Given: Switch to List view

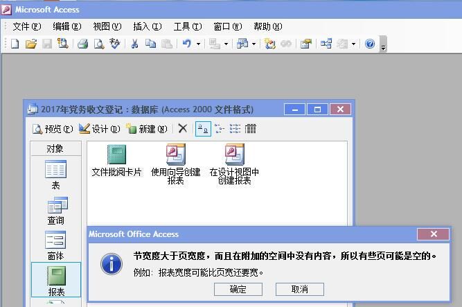Looking at the screenshot, I should click(235, 129).
